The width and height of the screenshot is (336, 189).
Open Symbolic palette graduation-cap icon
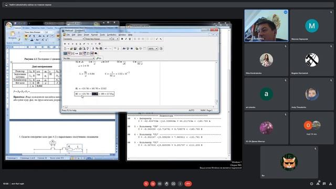pyautogui.click(x=96, y=54)
